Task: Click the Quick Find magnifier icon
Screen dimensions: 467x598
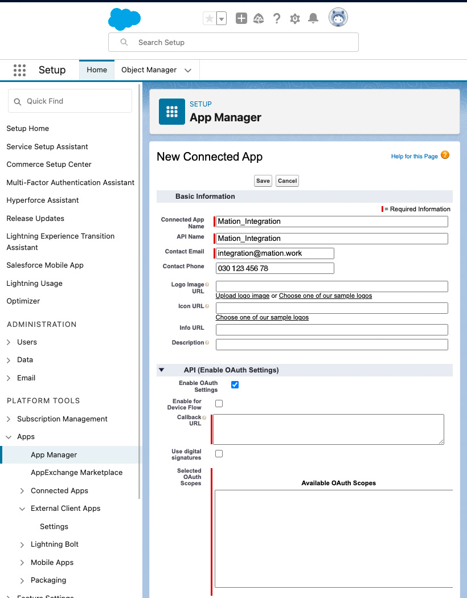Action: pos(18,102)
